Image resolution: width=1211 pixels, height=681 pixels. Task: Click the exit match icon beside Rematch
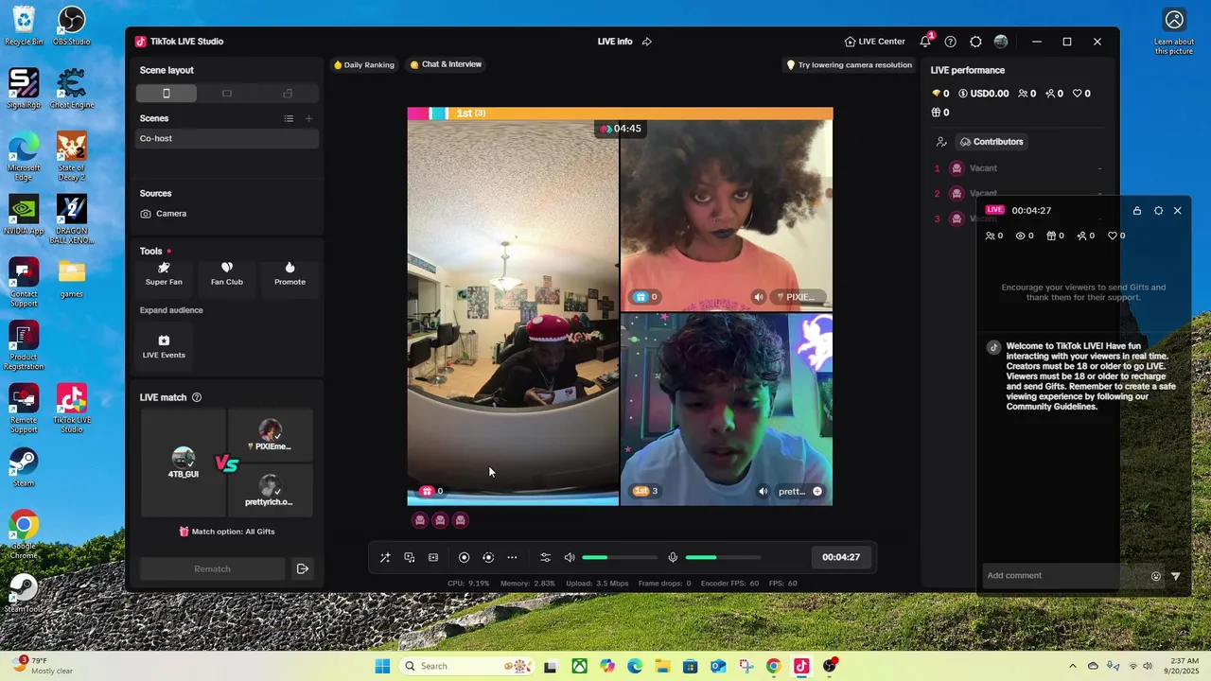click(303, 568)
